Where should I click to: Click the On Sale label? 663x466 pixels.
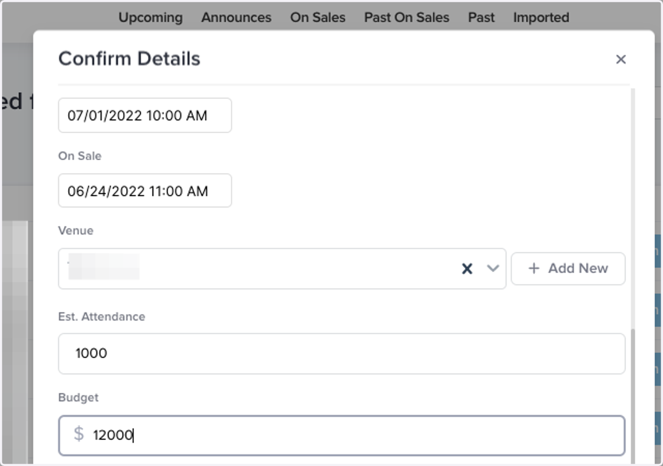[80, 156]
